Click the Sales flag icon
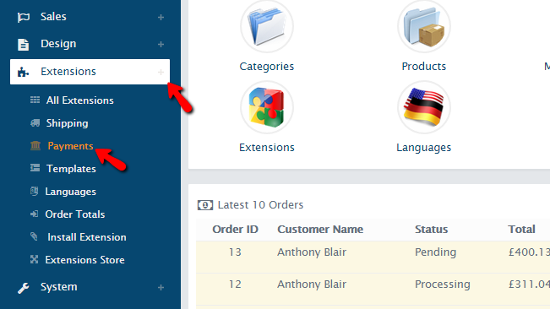Screen dimensions: 550x309 [x=24, y=17]
